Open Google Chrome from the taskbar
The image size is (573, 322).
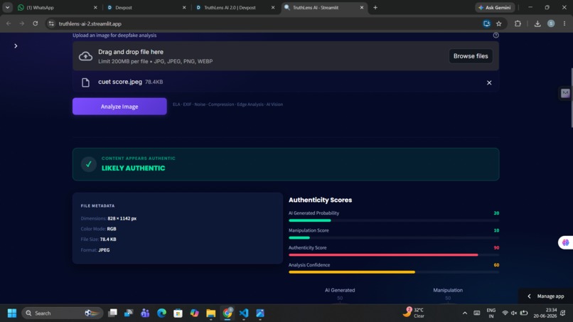point(227,313)
